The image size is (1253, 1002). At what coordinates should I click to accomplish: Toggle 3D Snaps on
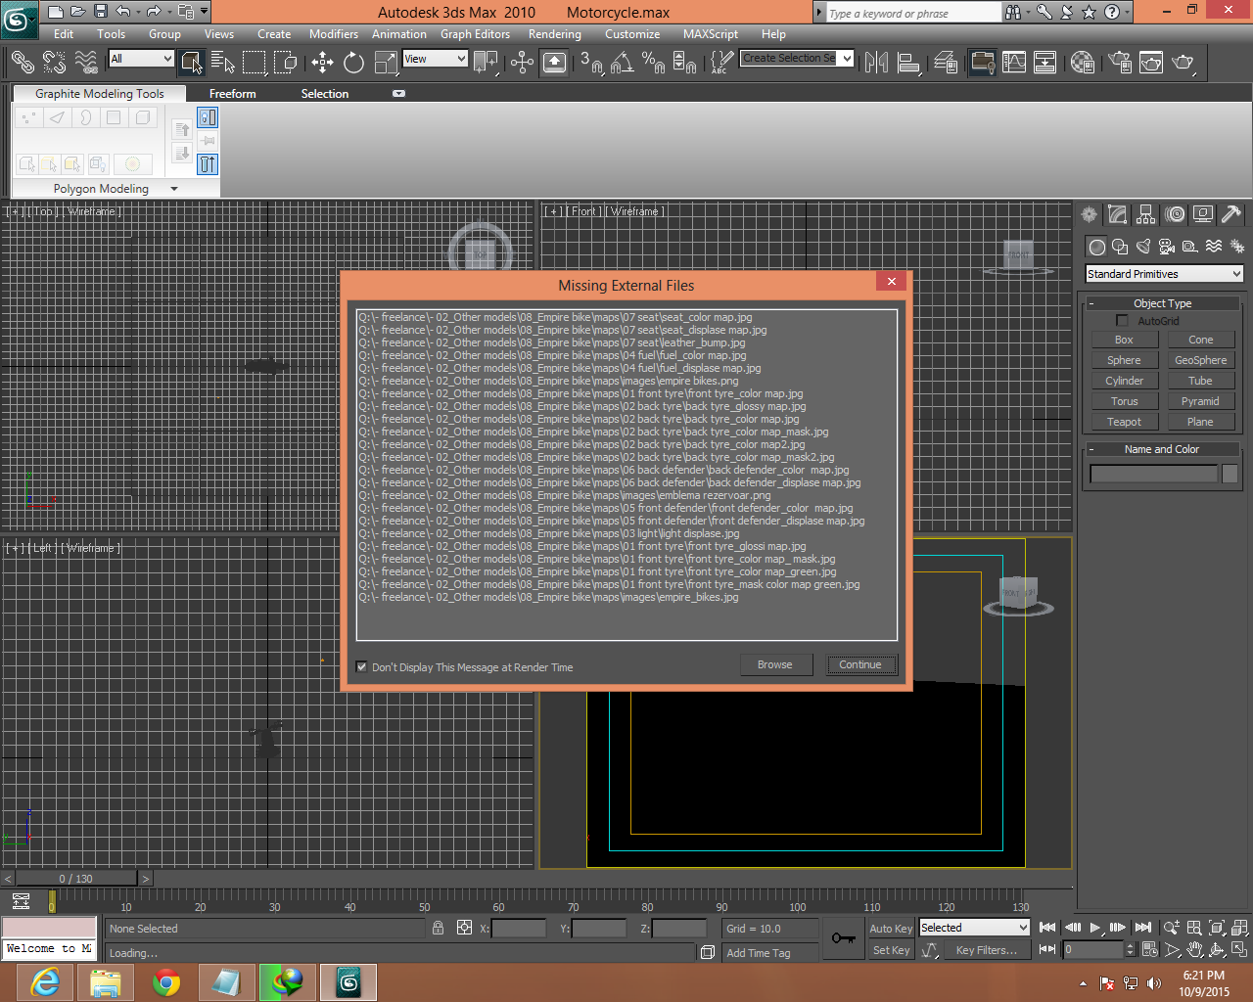point(590,63)
